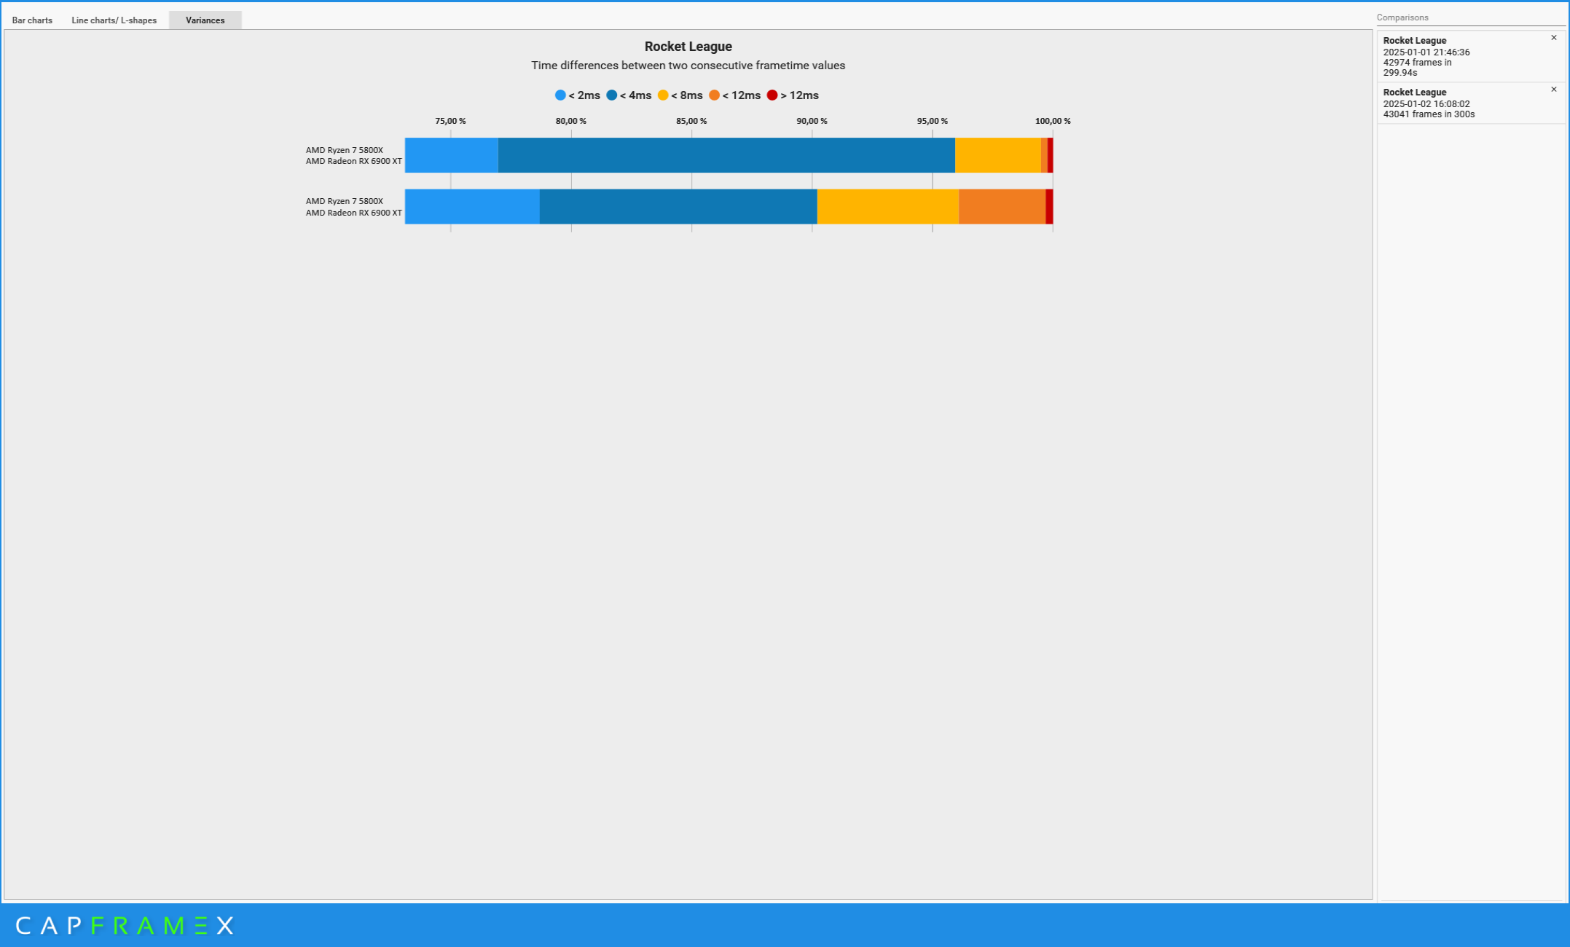The image size is (1570, 947).
Task: Remove the 2025-01-02 Rocket League comparison
Action: [x=1553, y=90]
